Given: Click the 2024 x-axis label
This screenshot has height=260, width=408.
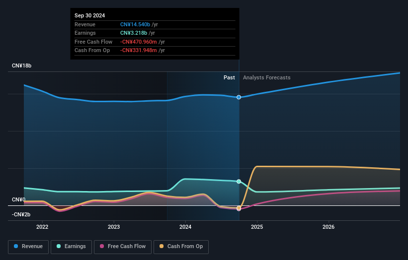Looking at the screenshot, I should 185,227.
